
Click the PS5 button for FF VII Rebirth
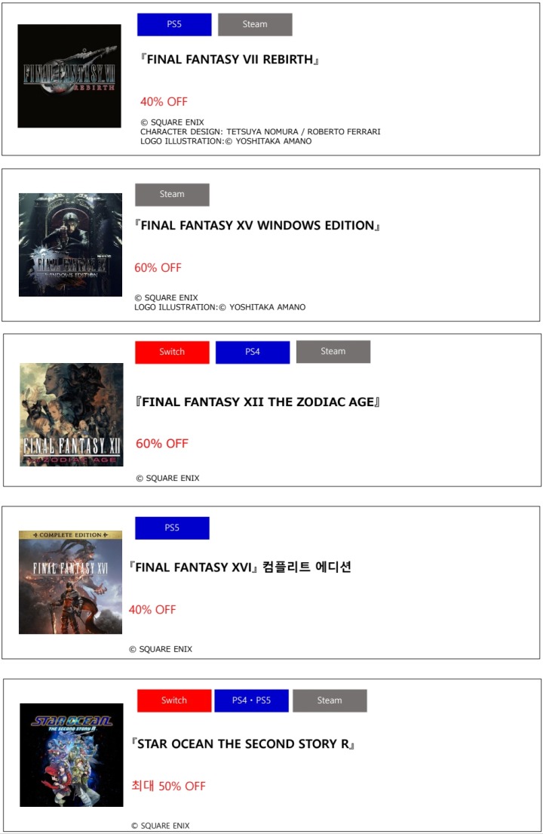(174, 24)
